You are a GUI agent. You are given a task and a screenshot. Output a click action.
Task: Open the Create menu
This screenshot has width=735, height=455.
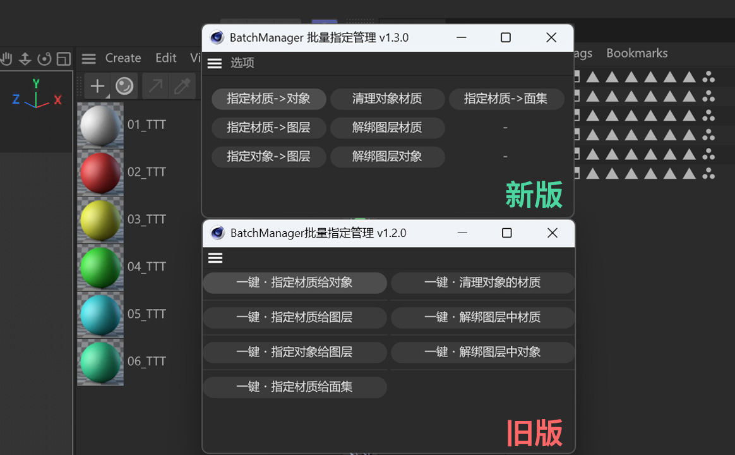[123, 58]
